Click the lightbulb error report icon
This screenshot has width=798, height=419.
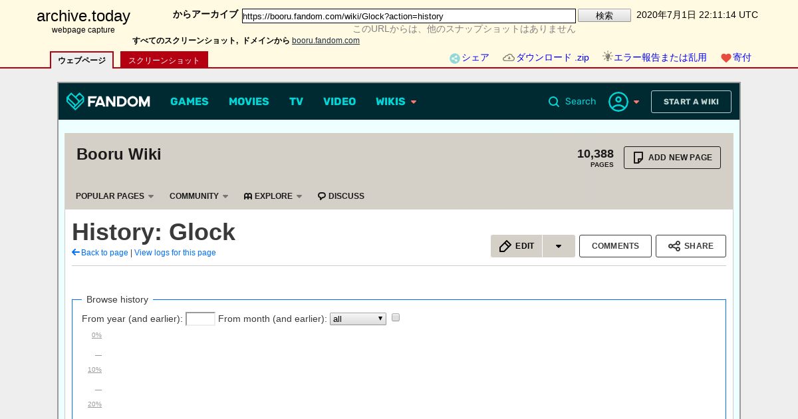click(x=607, y=57)
